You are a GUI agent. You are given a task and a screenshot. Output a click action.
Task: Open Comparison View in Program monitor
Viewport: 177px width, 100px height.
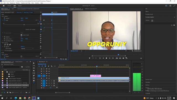tap(127, 58)
